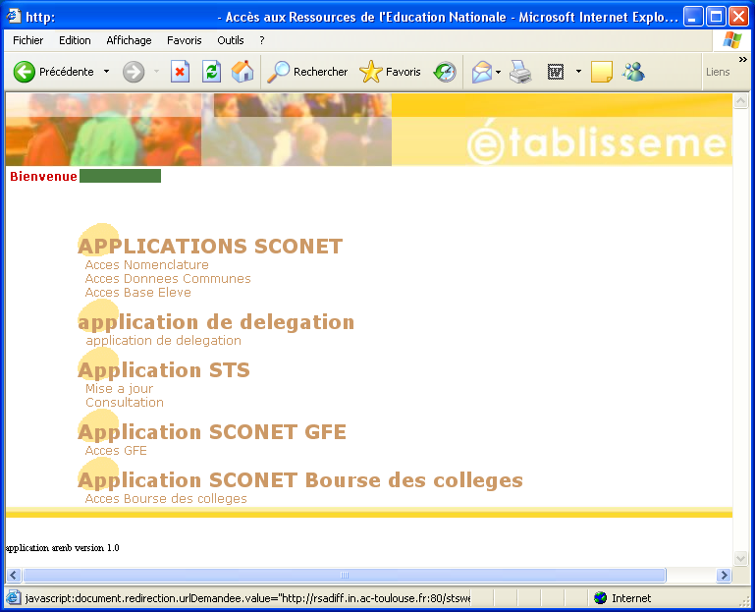Click the Liens toolbar label
The image size is (755, 612).
(718, 72)
